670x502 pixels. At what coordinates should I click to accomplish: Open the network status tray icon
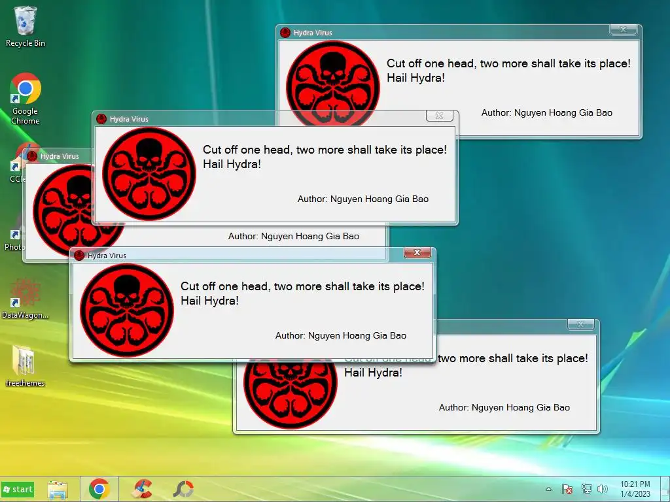coord(586,489)
